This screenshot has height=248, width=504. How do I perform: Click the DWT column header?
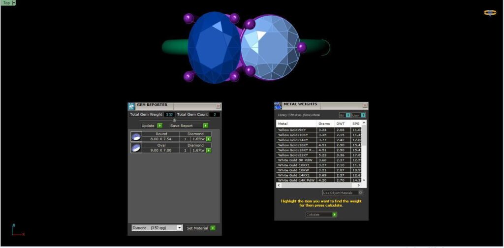(x=343, y=124)
